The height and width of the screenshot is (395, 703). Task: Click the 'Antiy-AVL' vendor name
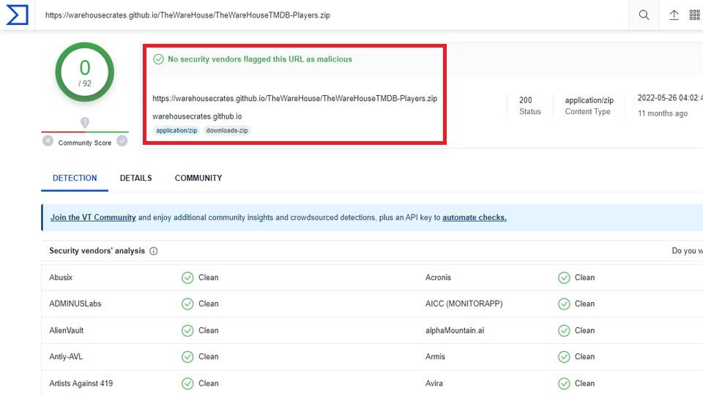(x=66, y=357)
